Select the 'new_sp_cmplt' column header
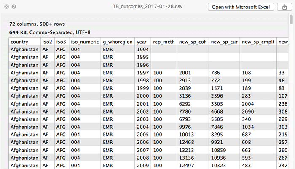The image size is (295, 169). coord(258,42)
